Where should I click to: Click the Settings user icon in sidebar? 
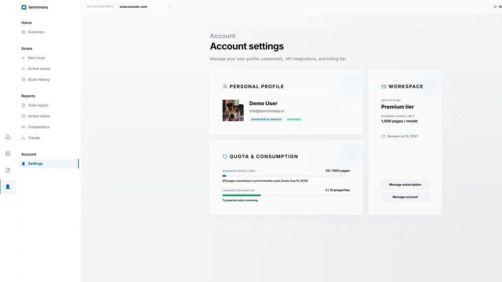coord(24,164)
